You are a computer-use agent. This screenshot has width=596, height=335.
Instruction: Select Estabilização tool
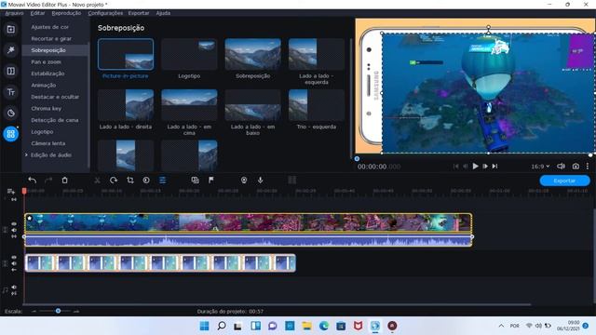tap(47, 74)
